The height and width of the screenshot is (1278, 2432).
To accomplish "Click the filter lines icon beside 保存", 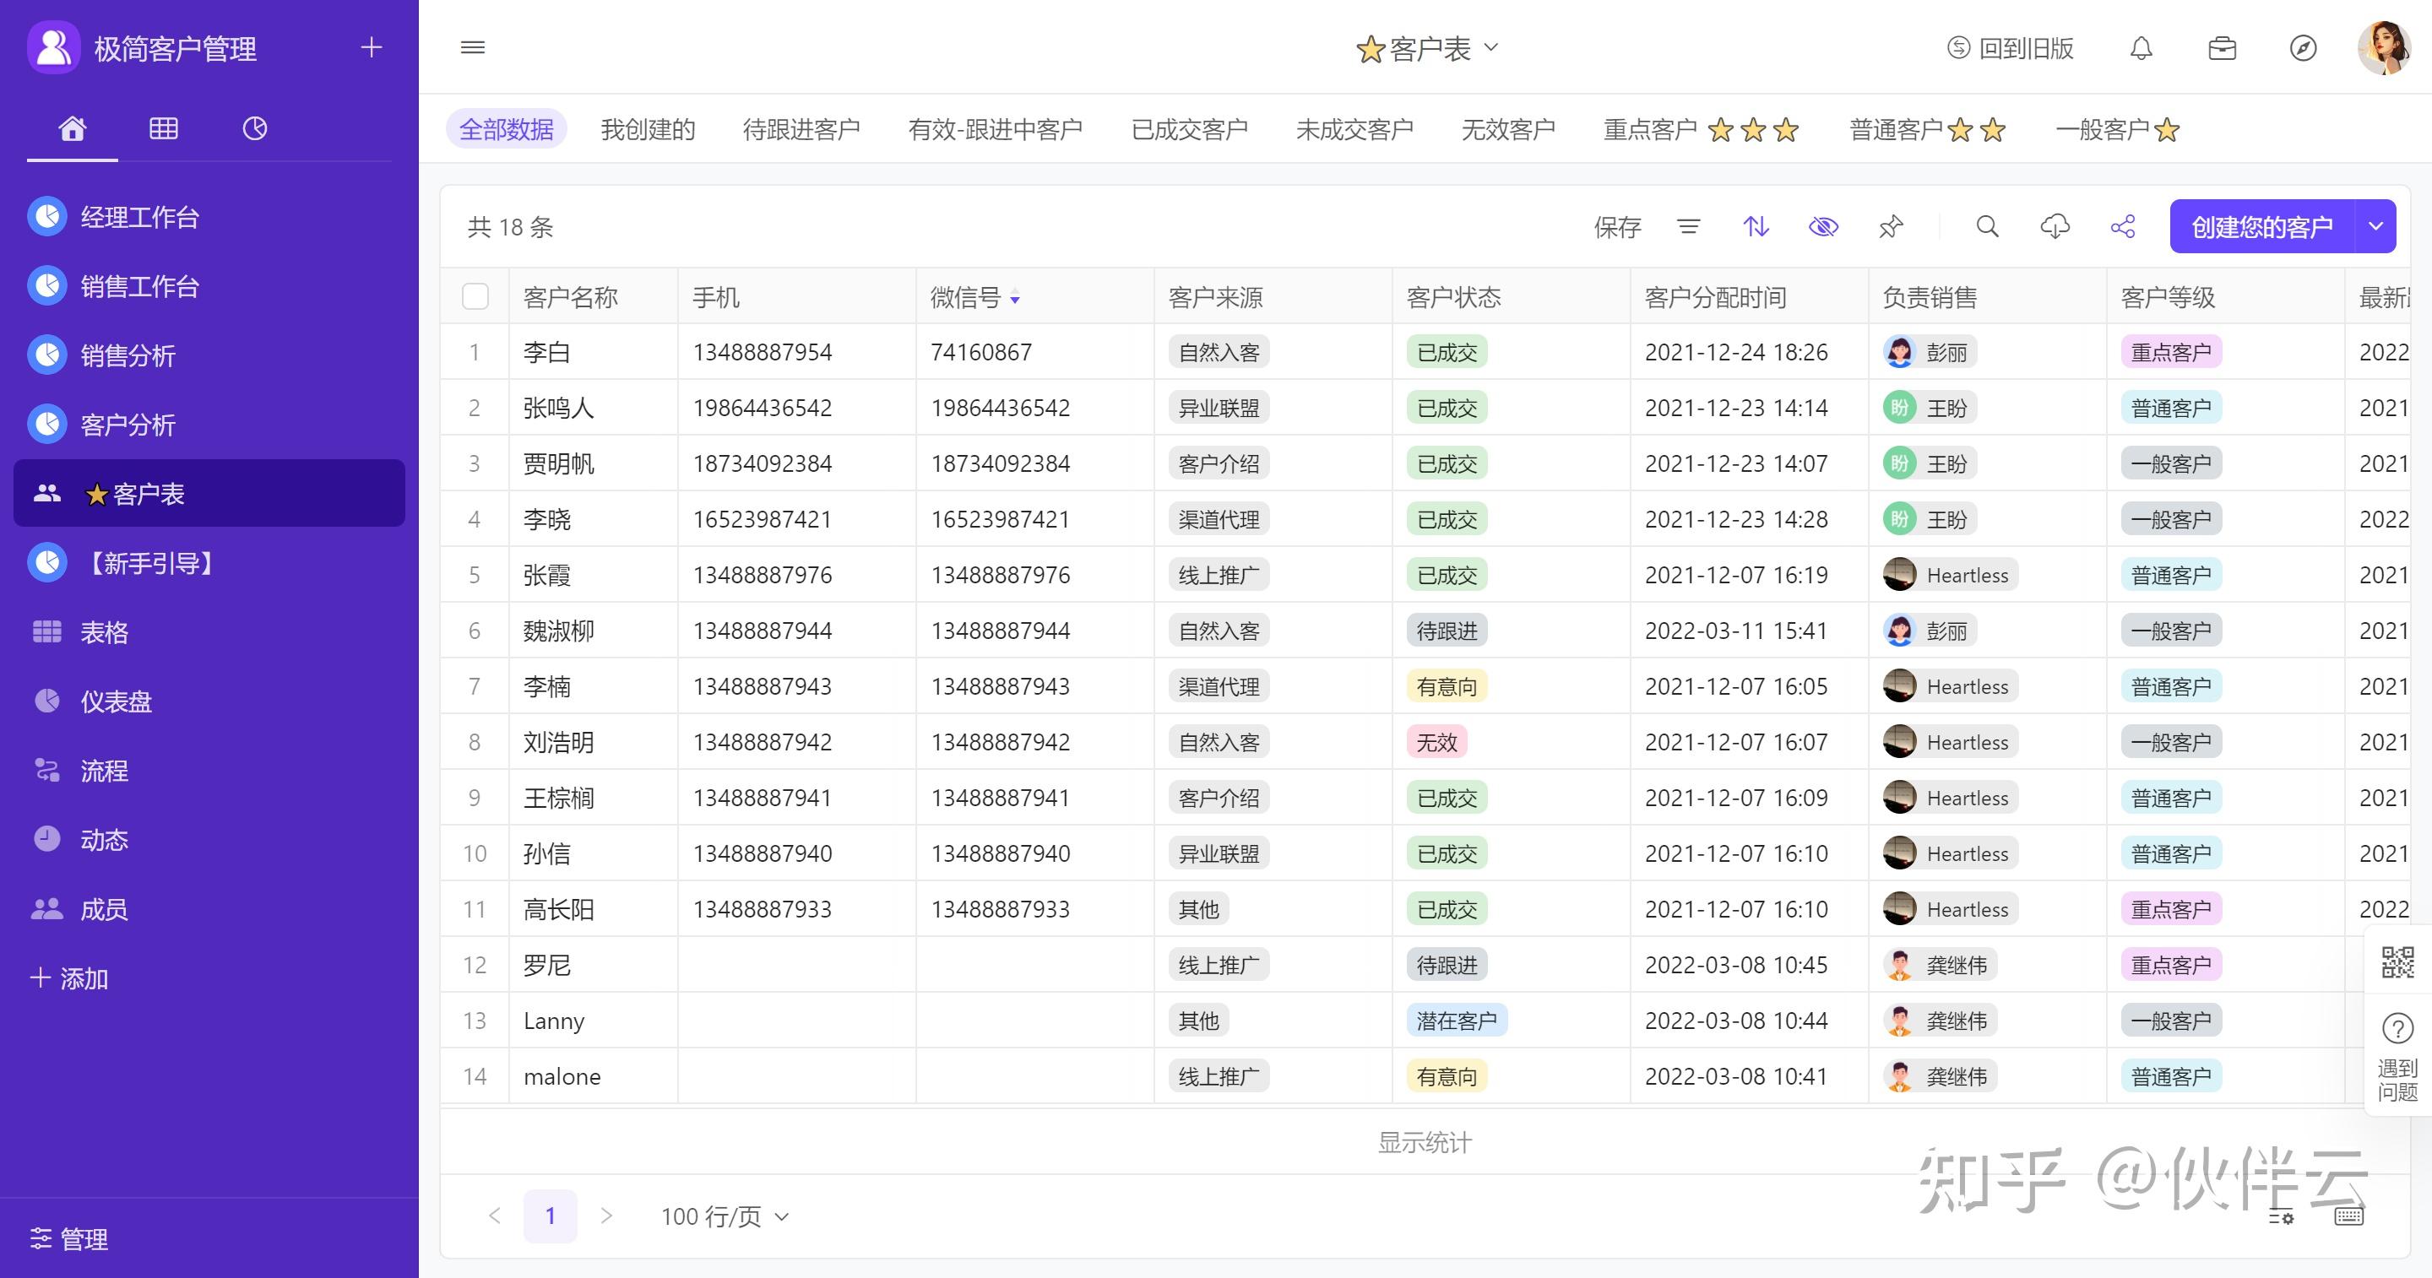I will [1688, 226].
